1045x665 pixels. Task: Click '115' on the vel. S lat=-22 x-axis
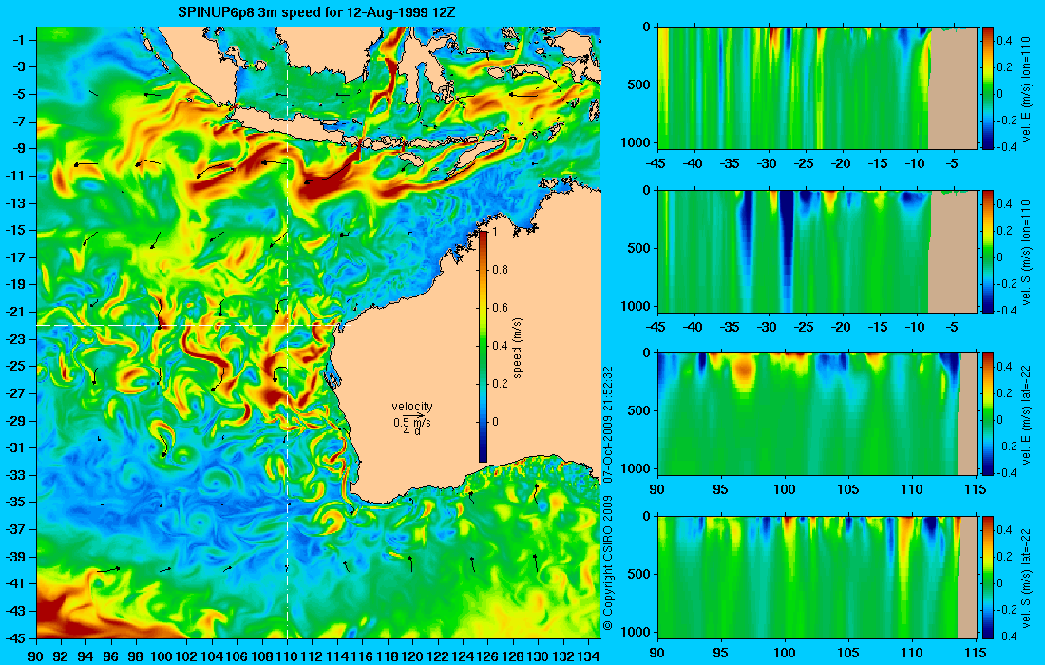(976, 653)
